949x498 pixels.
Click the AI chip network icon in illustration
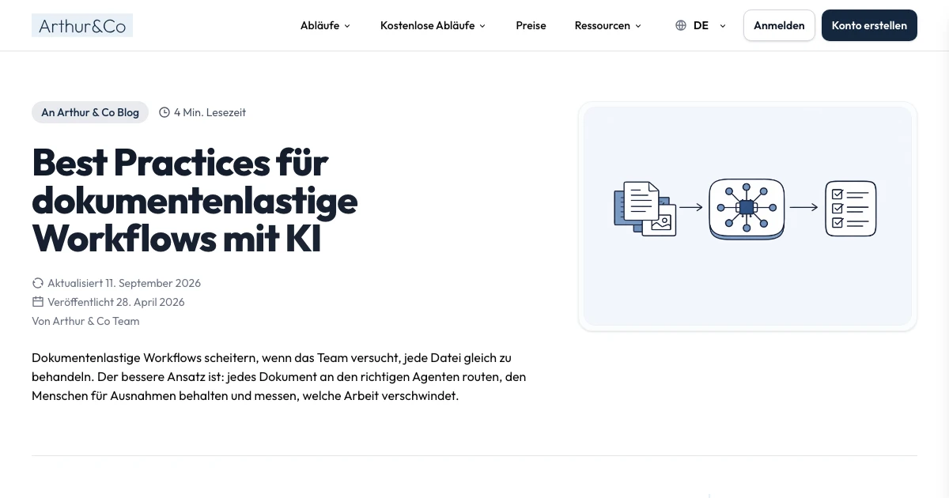point(747,209)
